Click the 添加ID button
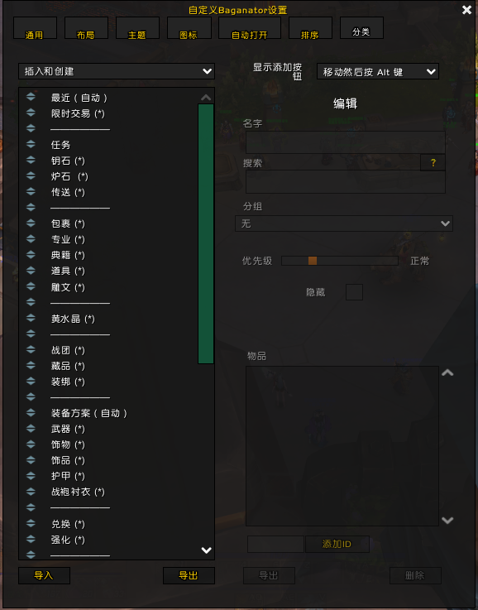The height and width of the screenshot is (610, 478). pyautogui.click(x=337, y=545)
